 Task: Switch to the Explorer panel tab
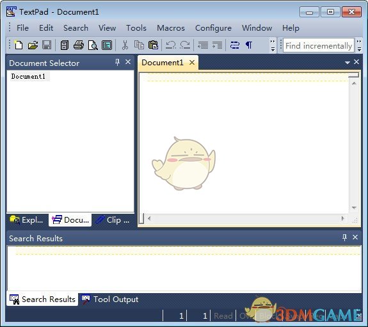tap(27, 220)
